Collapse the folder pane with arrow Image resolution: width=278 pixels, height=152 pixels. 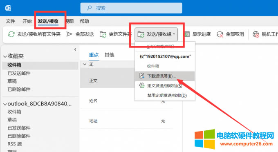(x=75, y=49)
